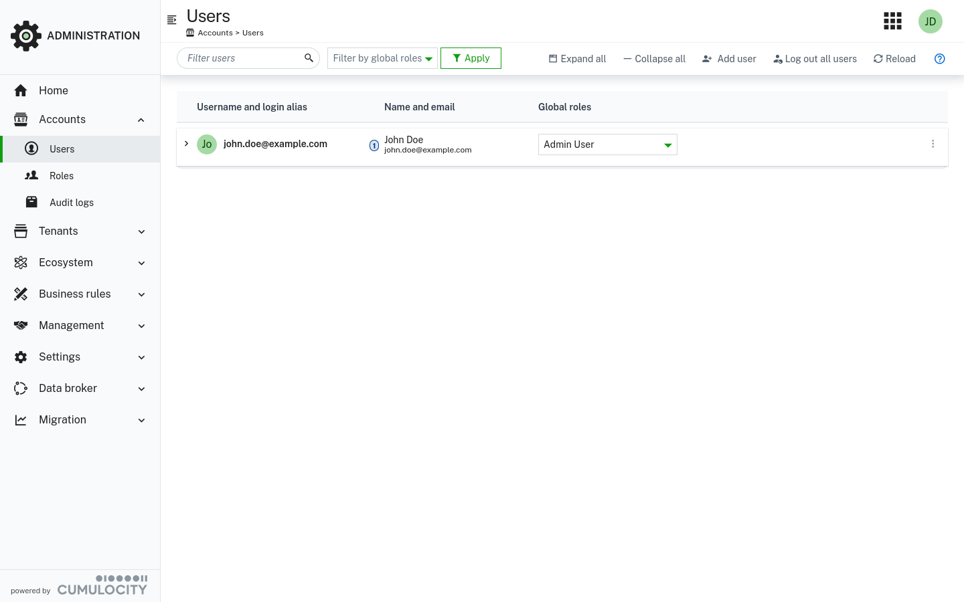The width and height of the screenshot is (964, 602).
Task: Expand the john.doe@example.com user row
Action: click(187, 144)
